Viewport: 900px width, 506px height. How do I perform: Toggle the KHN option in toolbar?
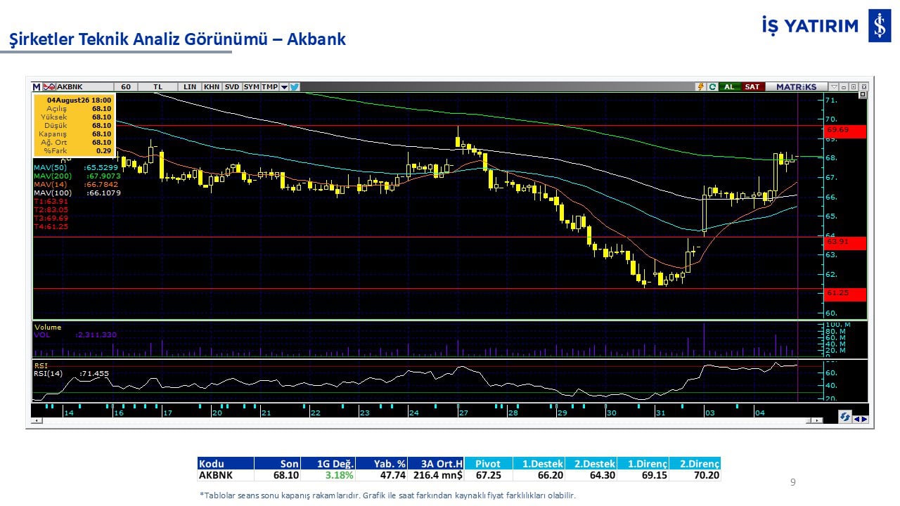click(x=211, y=86)
